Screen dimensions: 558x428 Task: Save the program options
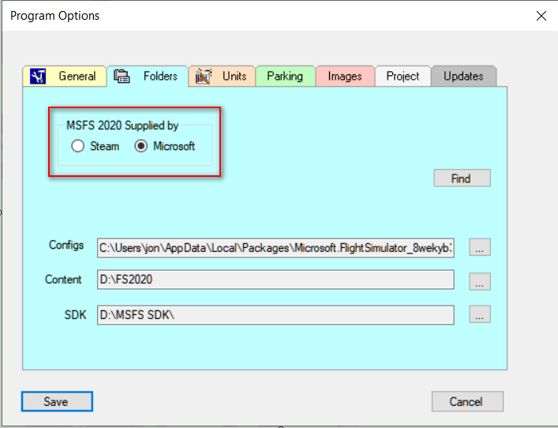point(57,402)
